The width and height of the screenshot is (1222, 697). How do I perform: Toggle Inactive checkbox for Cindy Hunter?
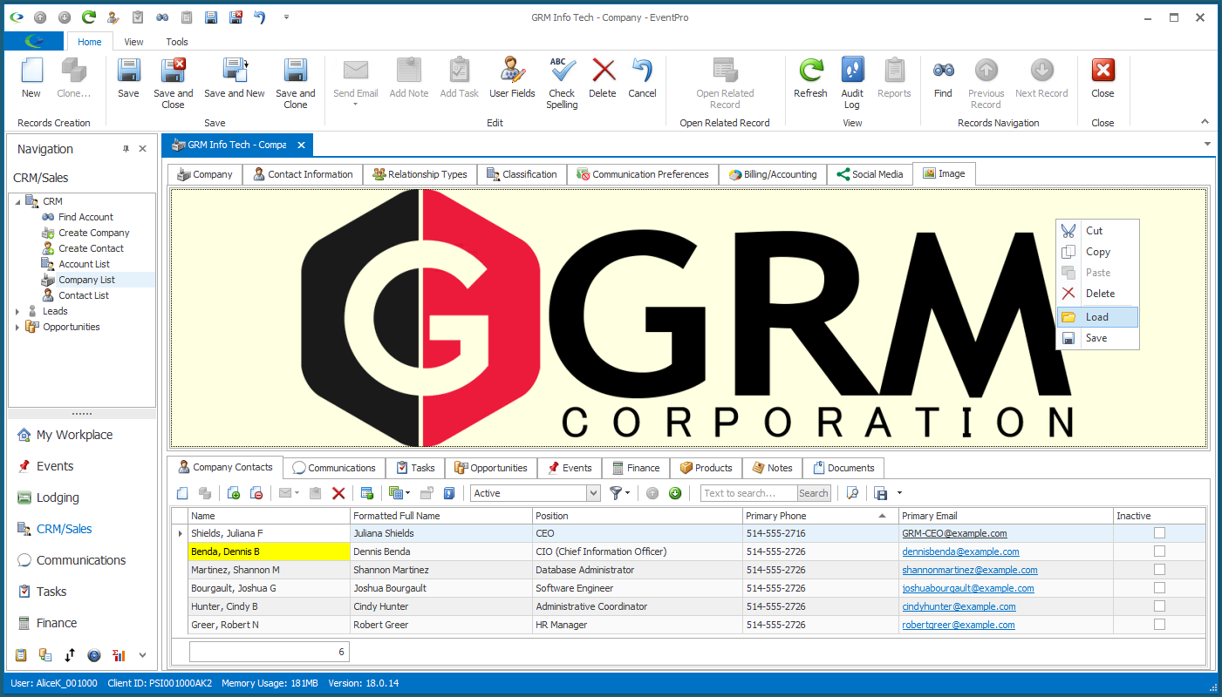(1159, 606)
